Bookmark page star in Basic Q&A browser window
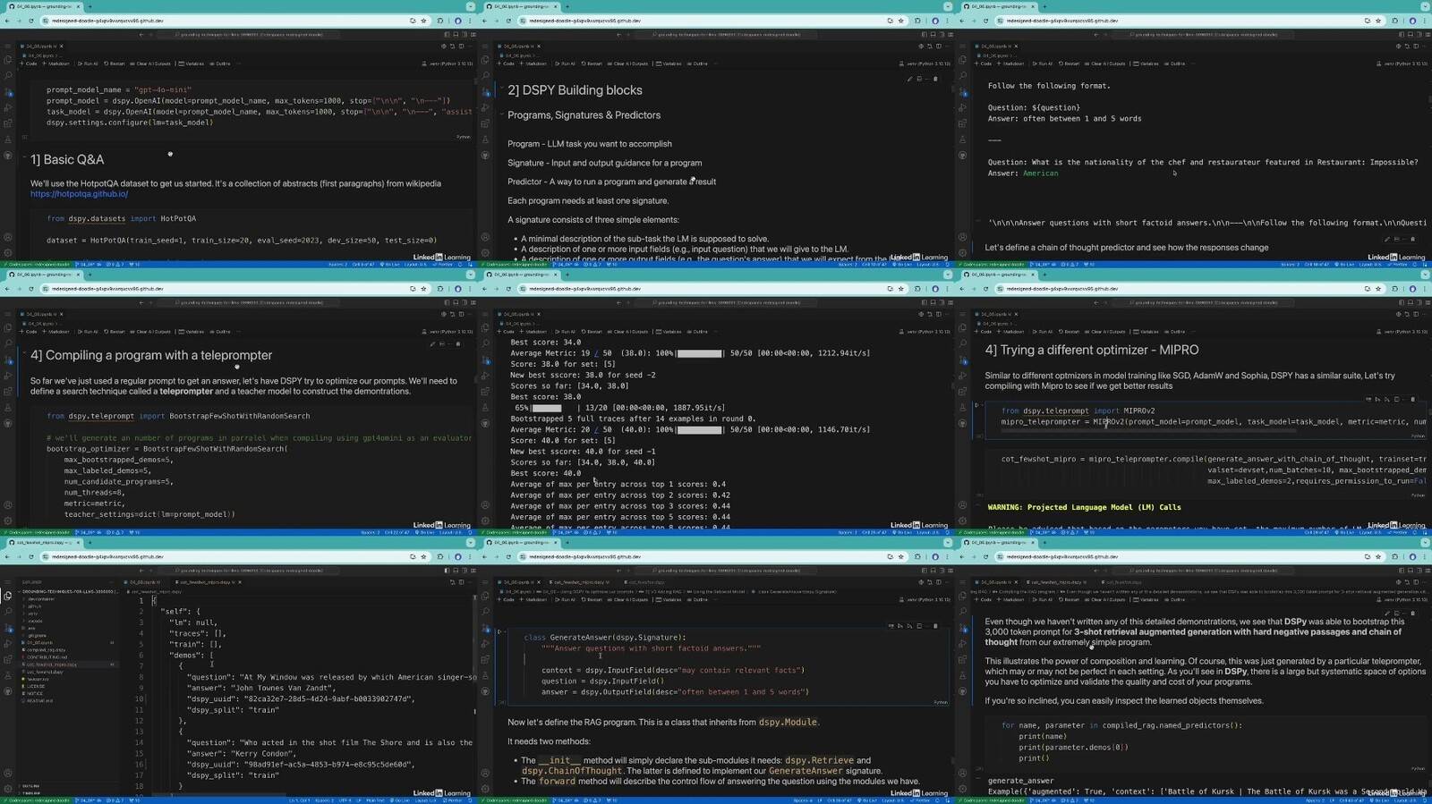 [423, 21]
